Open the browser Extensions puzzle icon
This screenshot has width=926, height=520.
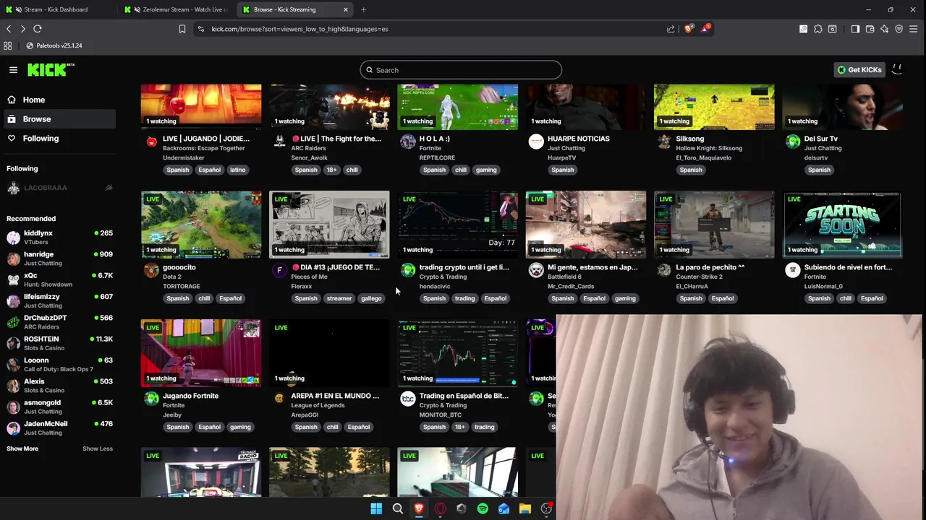818,29
